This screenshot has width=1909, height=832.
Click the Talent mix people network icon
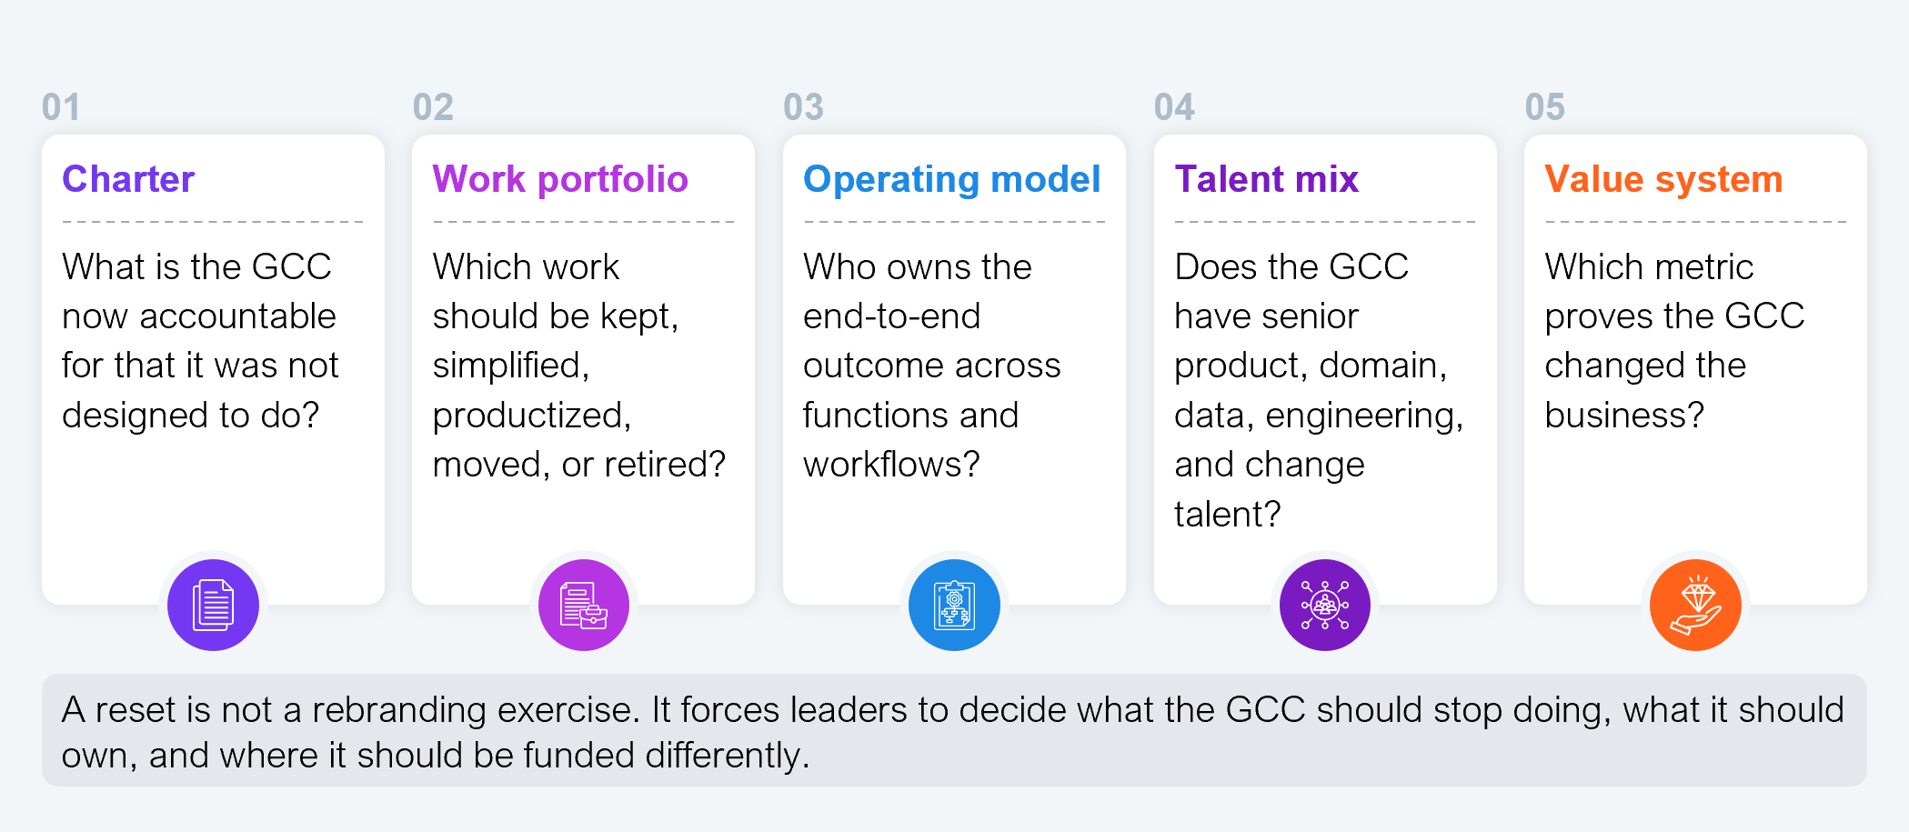pyautogui.click(x=1325, y=605)
